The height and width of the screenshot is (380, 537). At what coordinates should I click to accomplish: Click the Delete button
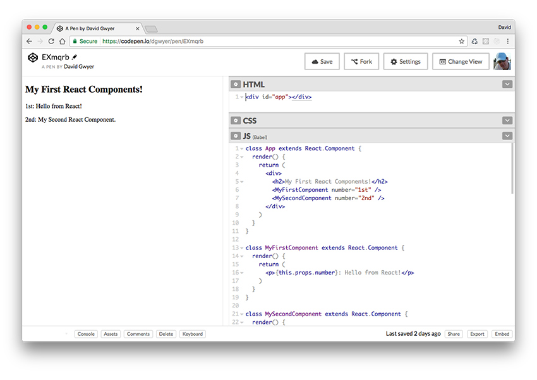click(166, 334)
